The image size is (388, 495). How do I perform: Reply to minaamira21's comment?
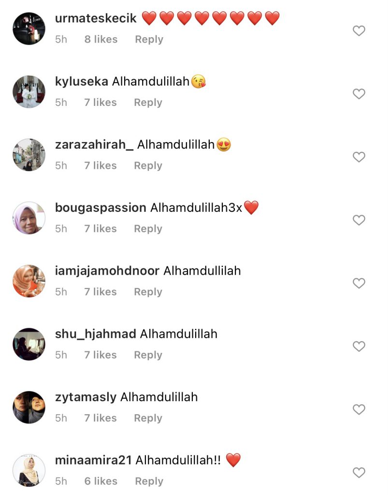(149, 481)
